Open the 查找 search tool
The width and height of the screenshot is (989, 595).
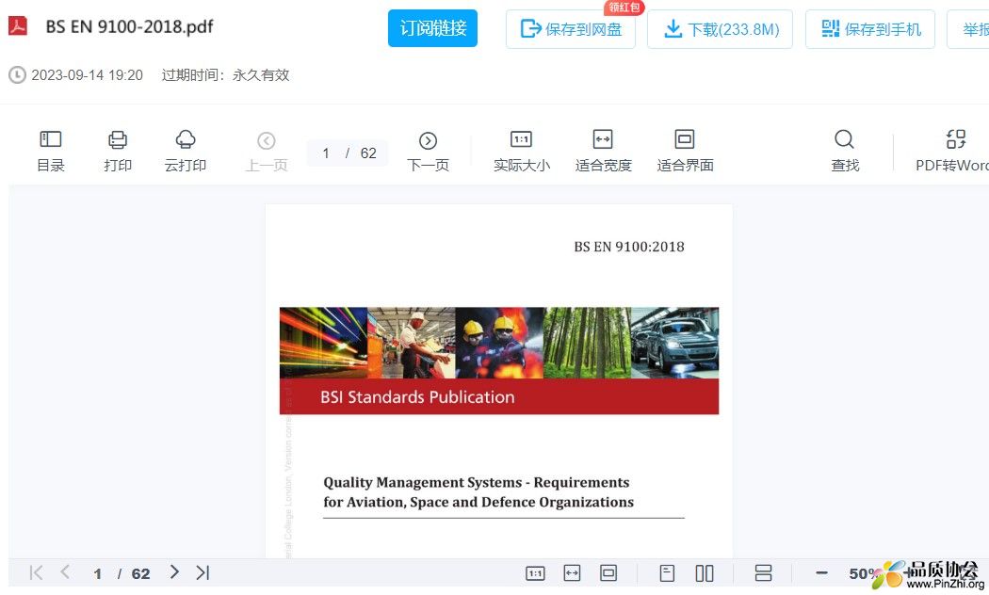coord(845,152)
